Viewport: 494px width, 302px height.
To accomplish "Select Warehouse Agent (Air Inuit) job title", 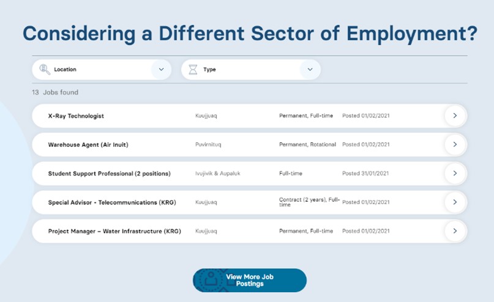I will pos(88,145).
